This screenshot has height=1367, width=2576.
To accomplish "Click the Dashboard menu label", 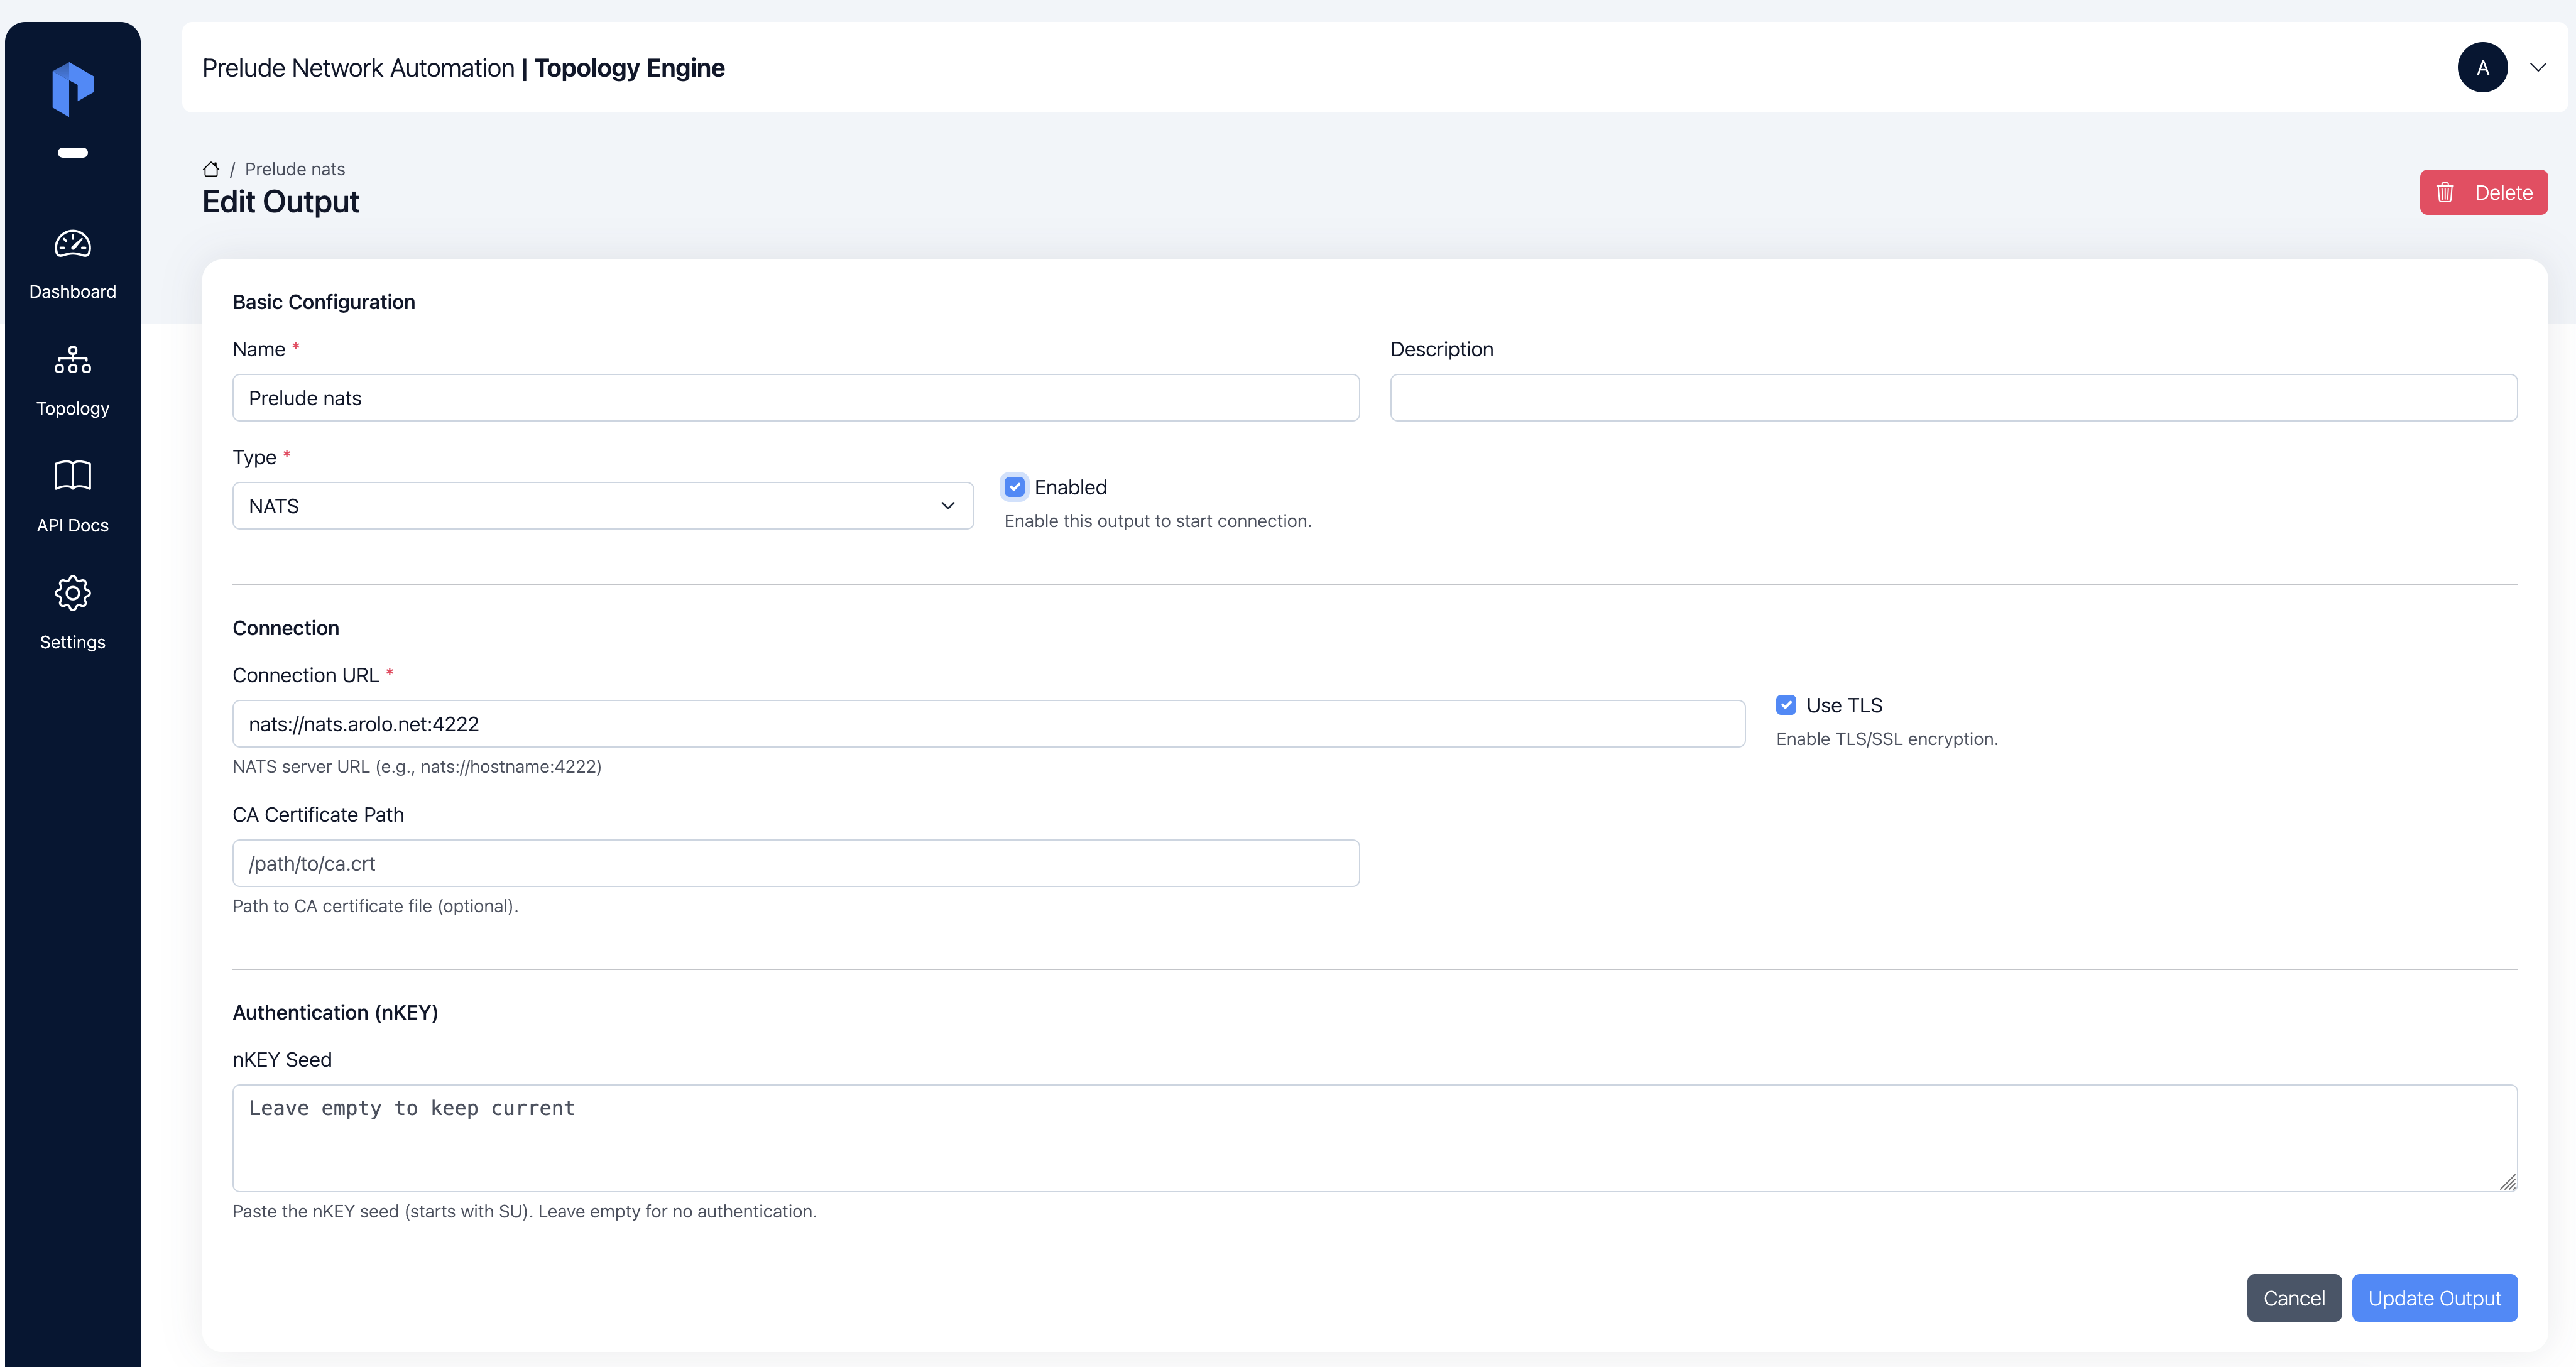I will tap(73, 292).
